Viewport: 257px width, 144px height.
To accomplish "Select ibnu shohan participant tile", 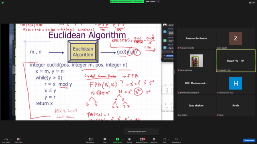I will click(x=196, y=106).
